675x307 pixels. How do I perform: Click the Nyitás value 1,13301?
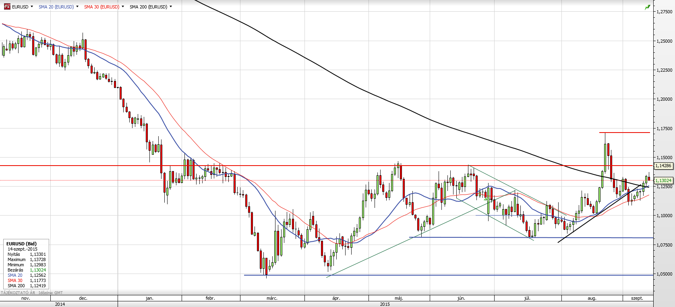[38, 254]
